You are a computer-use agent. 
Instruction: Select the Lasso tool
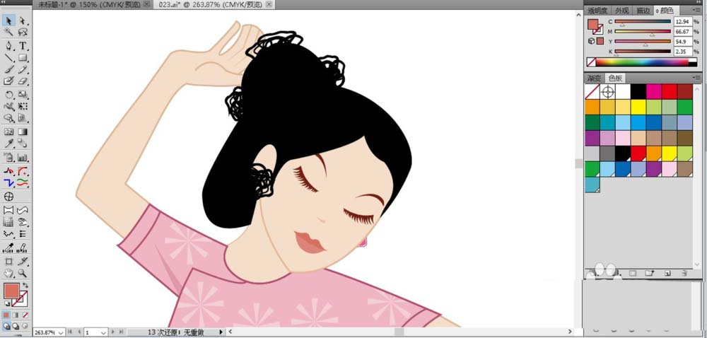pyautogui.click(x=23, y=32)
